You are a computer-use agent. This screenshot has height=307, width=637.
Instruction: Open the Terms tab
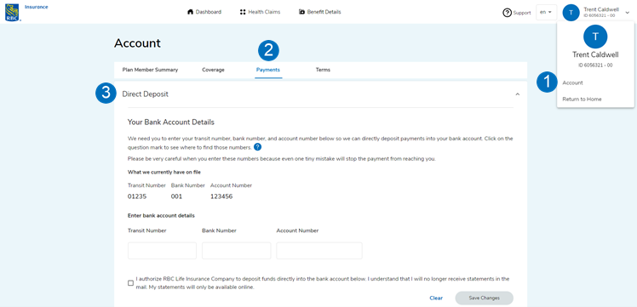323,70
